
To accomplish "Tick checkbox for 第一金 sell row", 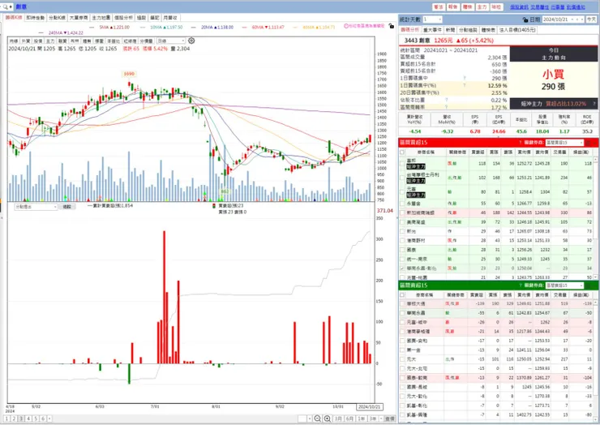I will pyautogui.click(x=402, y=350).
